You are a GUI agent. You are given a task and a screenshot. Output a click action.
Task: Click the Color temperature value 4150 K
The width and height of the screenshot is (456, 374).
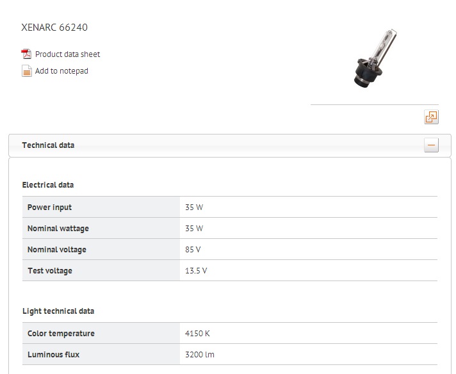click(197, 333)
